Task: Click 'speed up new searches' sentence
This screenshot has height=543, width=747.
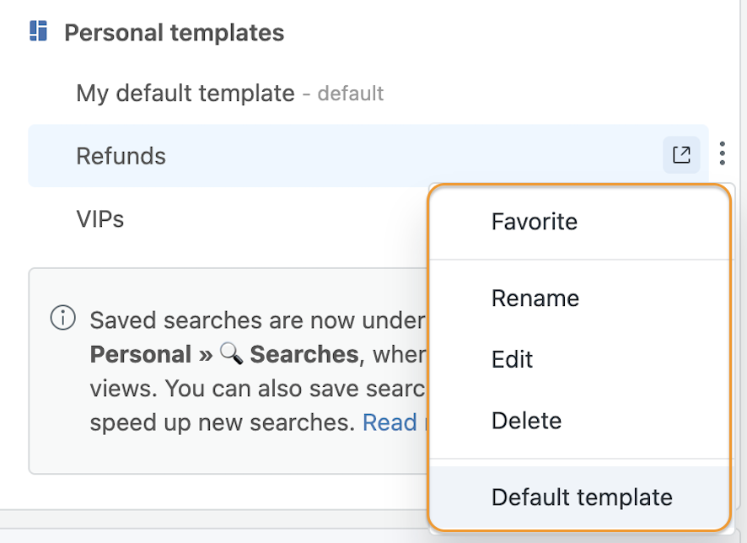Action: [222, 422]
